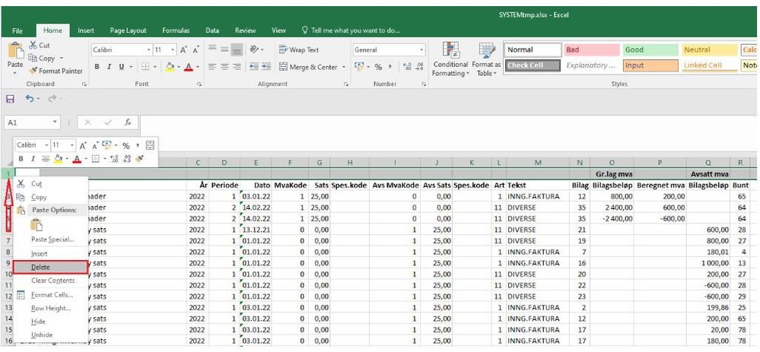The width and height of the screenshot is (760, 352).
Task: Click the Cut scissors in the ribbon
Action: (x=33, y=45)
